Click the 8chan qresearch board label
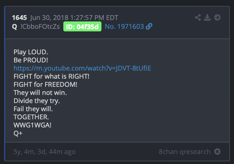The image size is (234, 164). point(185,152)
